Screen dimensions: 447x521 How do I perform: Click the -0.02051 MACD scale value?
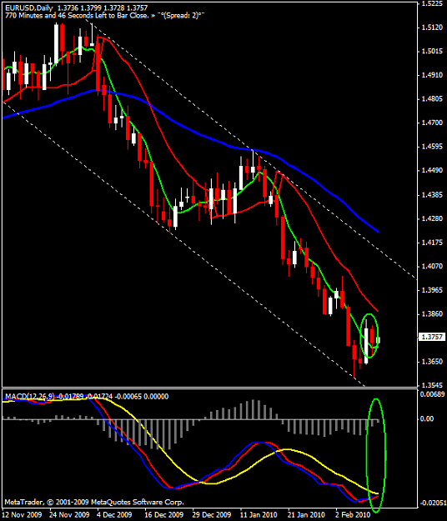click(433, 503)
